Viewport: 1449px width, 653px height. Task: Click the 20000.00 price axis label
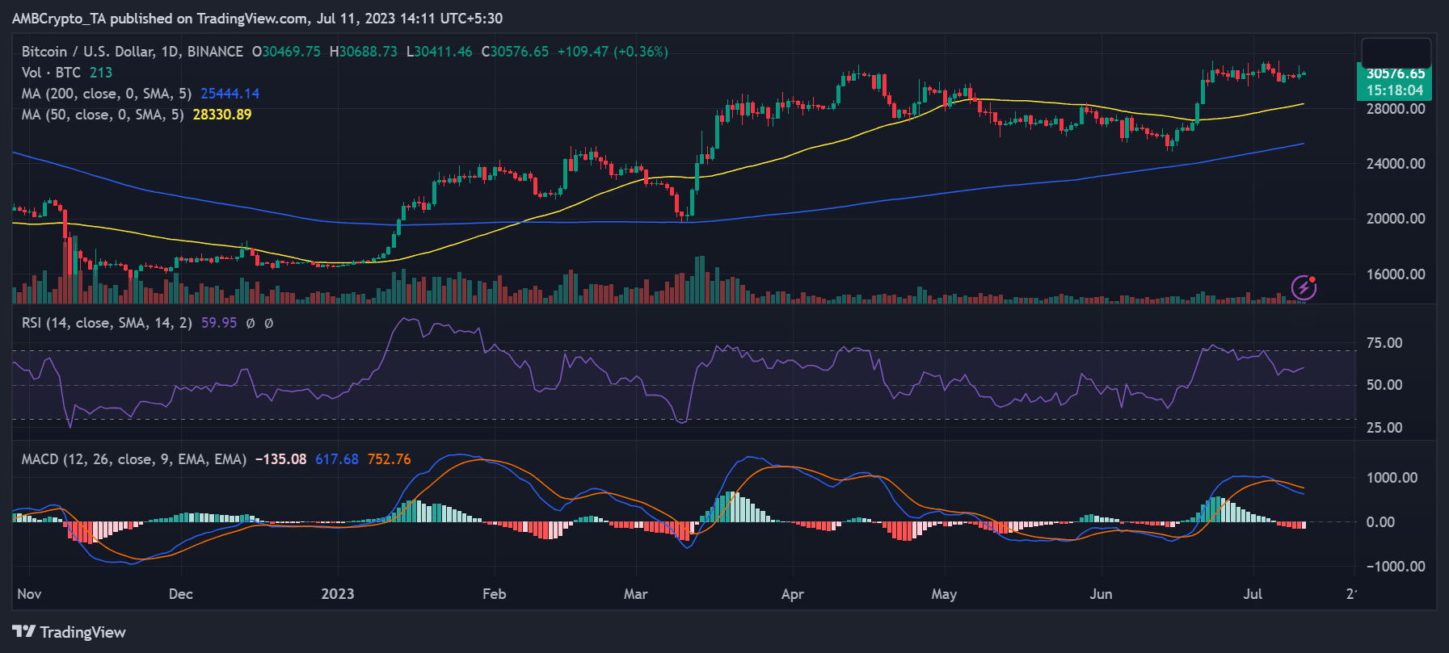coord(1396,219)
